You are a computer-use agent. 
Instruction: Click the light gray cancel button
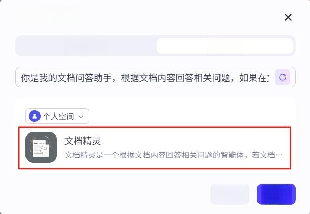click(x=229, y=194)
